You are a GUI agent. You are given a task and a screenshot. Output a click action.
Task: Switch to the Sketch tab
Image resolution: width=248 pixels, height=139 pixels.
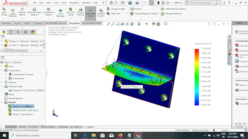(27, 23)
